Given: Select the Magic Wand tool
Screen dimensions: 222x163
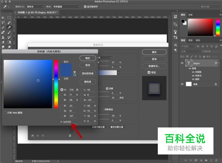Looking at the screenshot, I should click(9, 23).
